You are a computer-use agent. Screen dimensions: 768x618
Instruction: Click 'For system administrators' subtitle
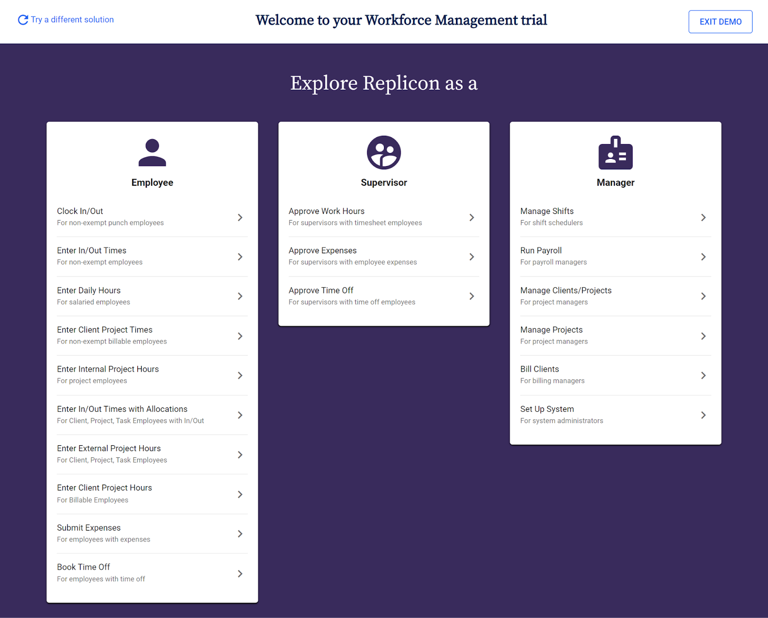click(x=562, y=421)
